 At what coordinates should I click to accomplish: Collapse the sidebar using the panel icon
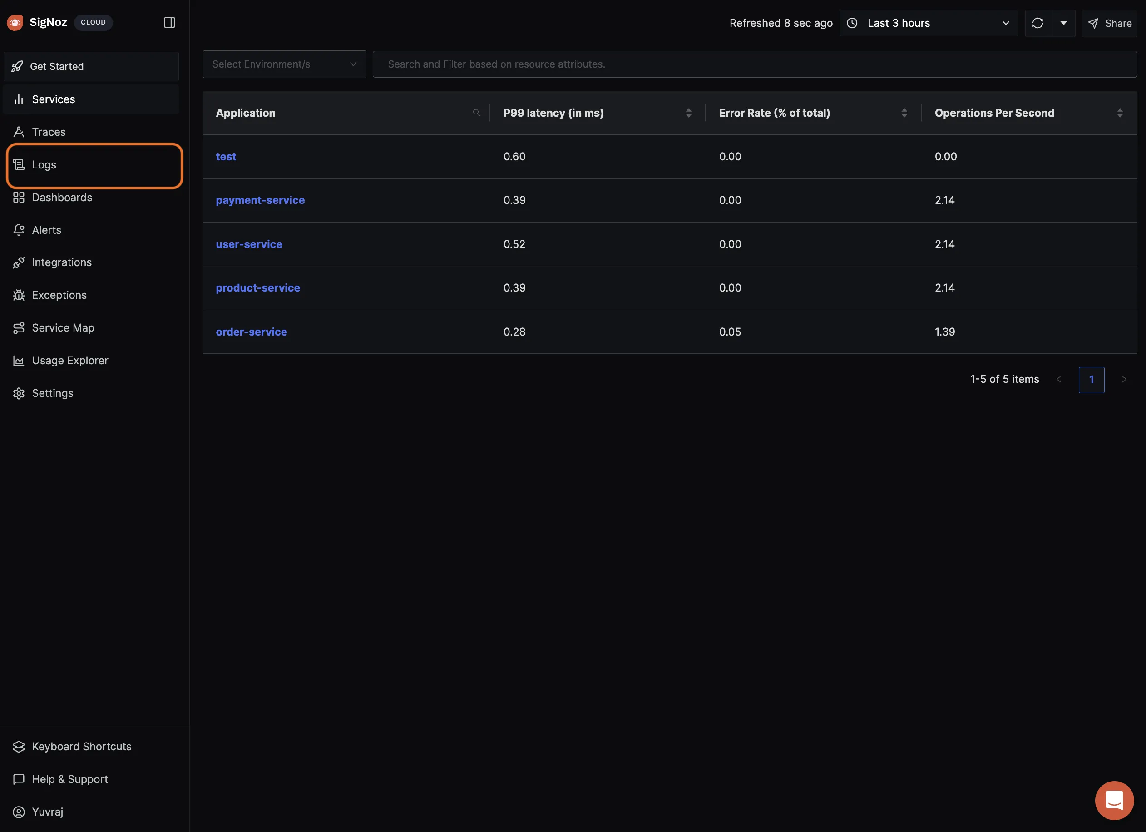169,22
